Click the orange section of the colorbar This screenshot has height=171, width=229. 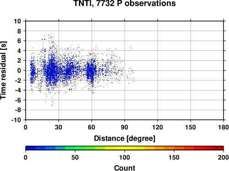[164, 148]
